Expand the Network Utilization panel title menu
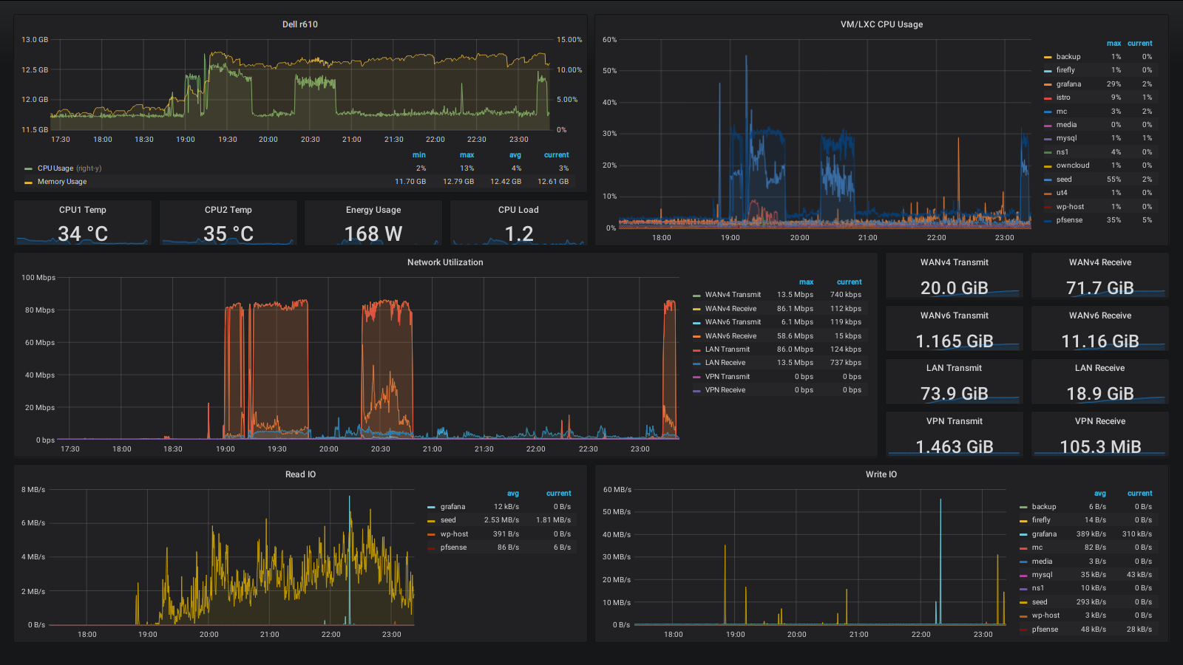 coord(445,262)
